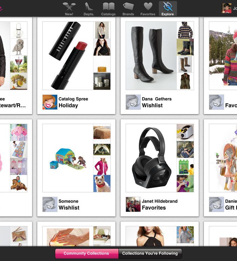Switch to Collections You're Following tab

click(150, 254)
